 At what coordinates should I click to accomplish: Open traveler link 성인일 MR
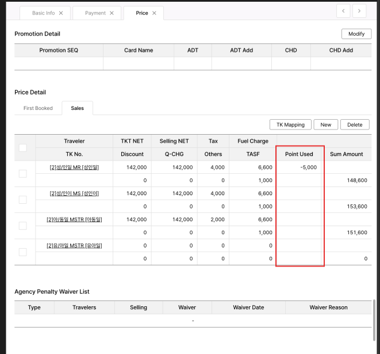point(74,168)
